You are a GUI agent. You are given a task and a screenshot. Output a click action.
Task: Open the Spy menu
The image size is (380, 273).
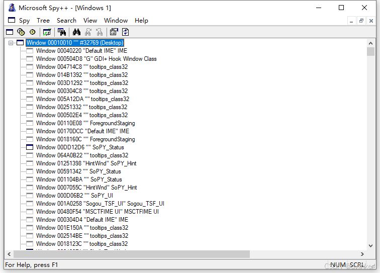click(x=24, y=21)
